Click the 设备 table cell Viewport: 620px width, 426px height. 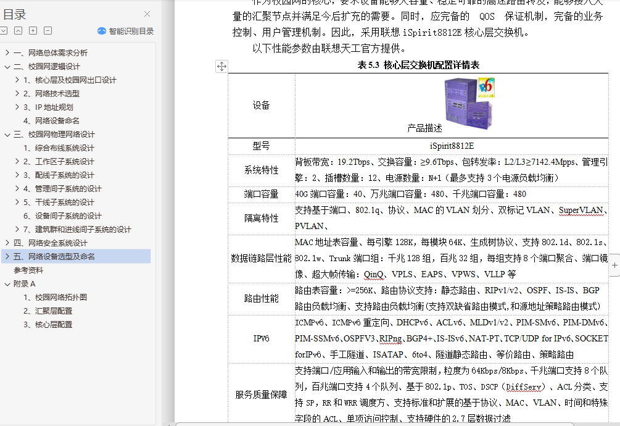click(262, 105)
